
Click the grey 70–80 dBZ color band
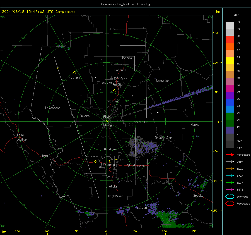[230, 25]
